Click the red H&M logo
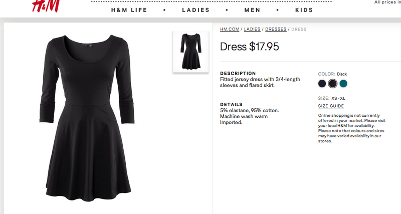Viewport: 401px width, 214px height. 46,6
